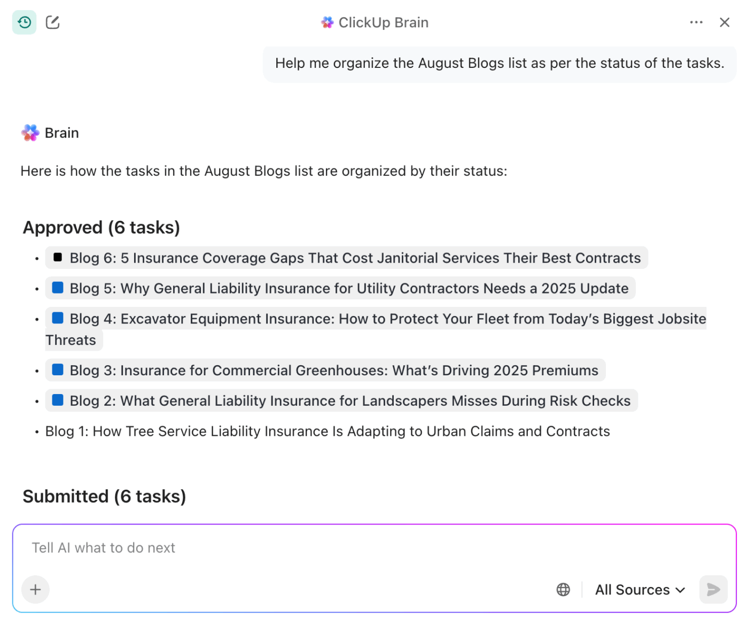Toggle the blue status square on Blog 2

[x=57, y=400]
